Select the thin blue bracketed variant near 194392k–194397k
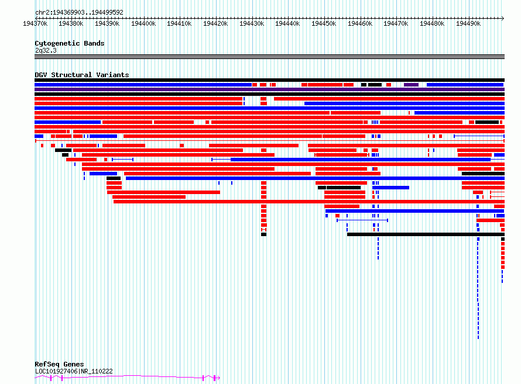Viewport: 521px width, 384px height. (x=122, y=160)
